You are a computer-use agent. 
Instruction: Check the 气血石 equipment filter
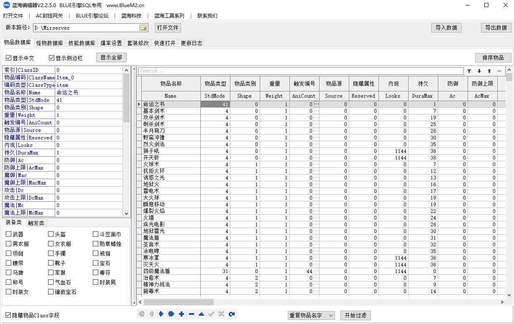tap(51, 282)
